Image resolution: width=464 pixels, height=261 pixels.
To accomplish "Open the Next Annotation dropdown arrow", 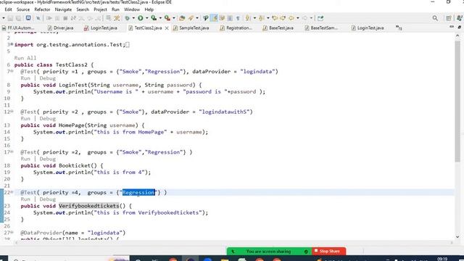I will click(x=254, y=18).
